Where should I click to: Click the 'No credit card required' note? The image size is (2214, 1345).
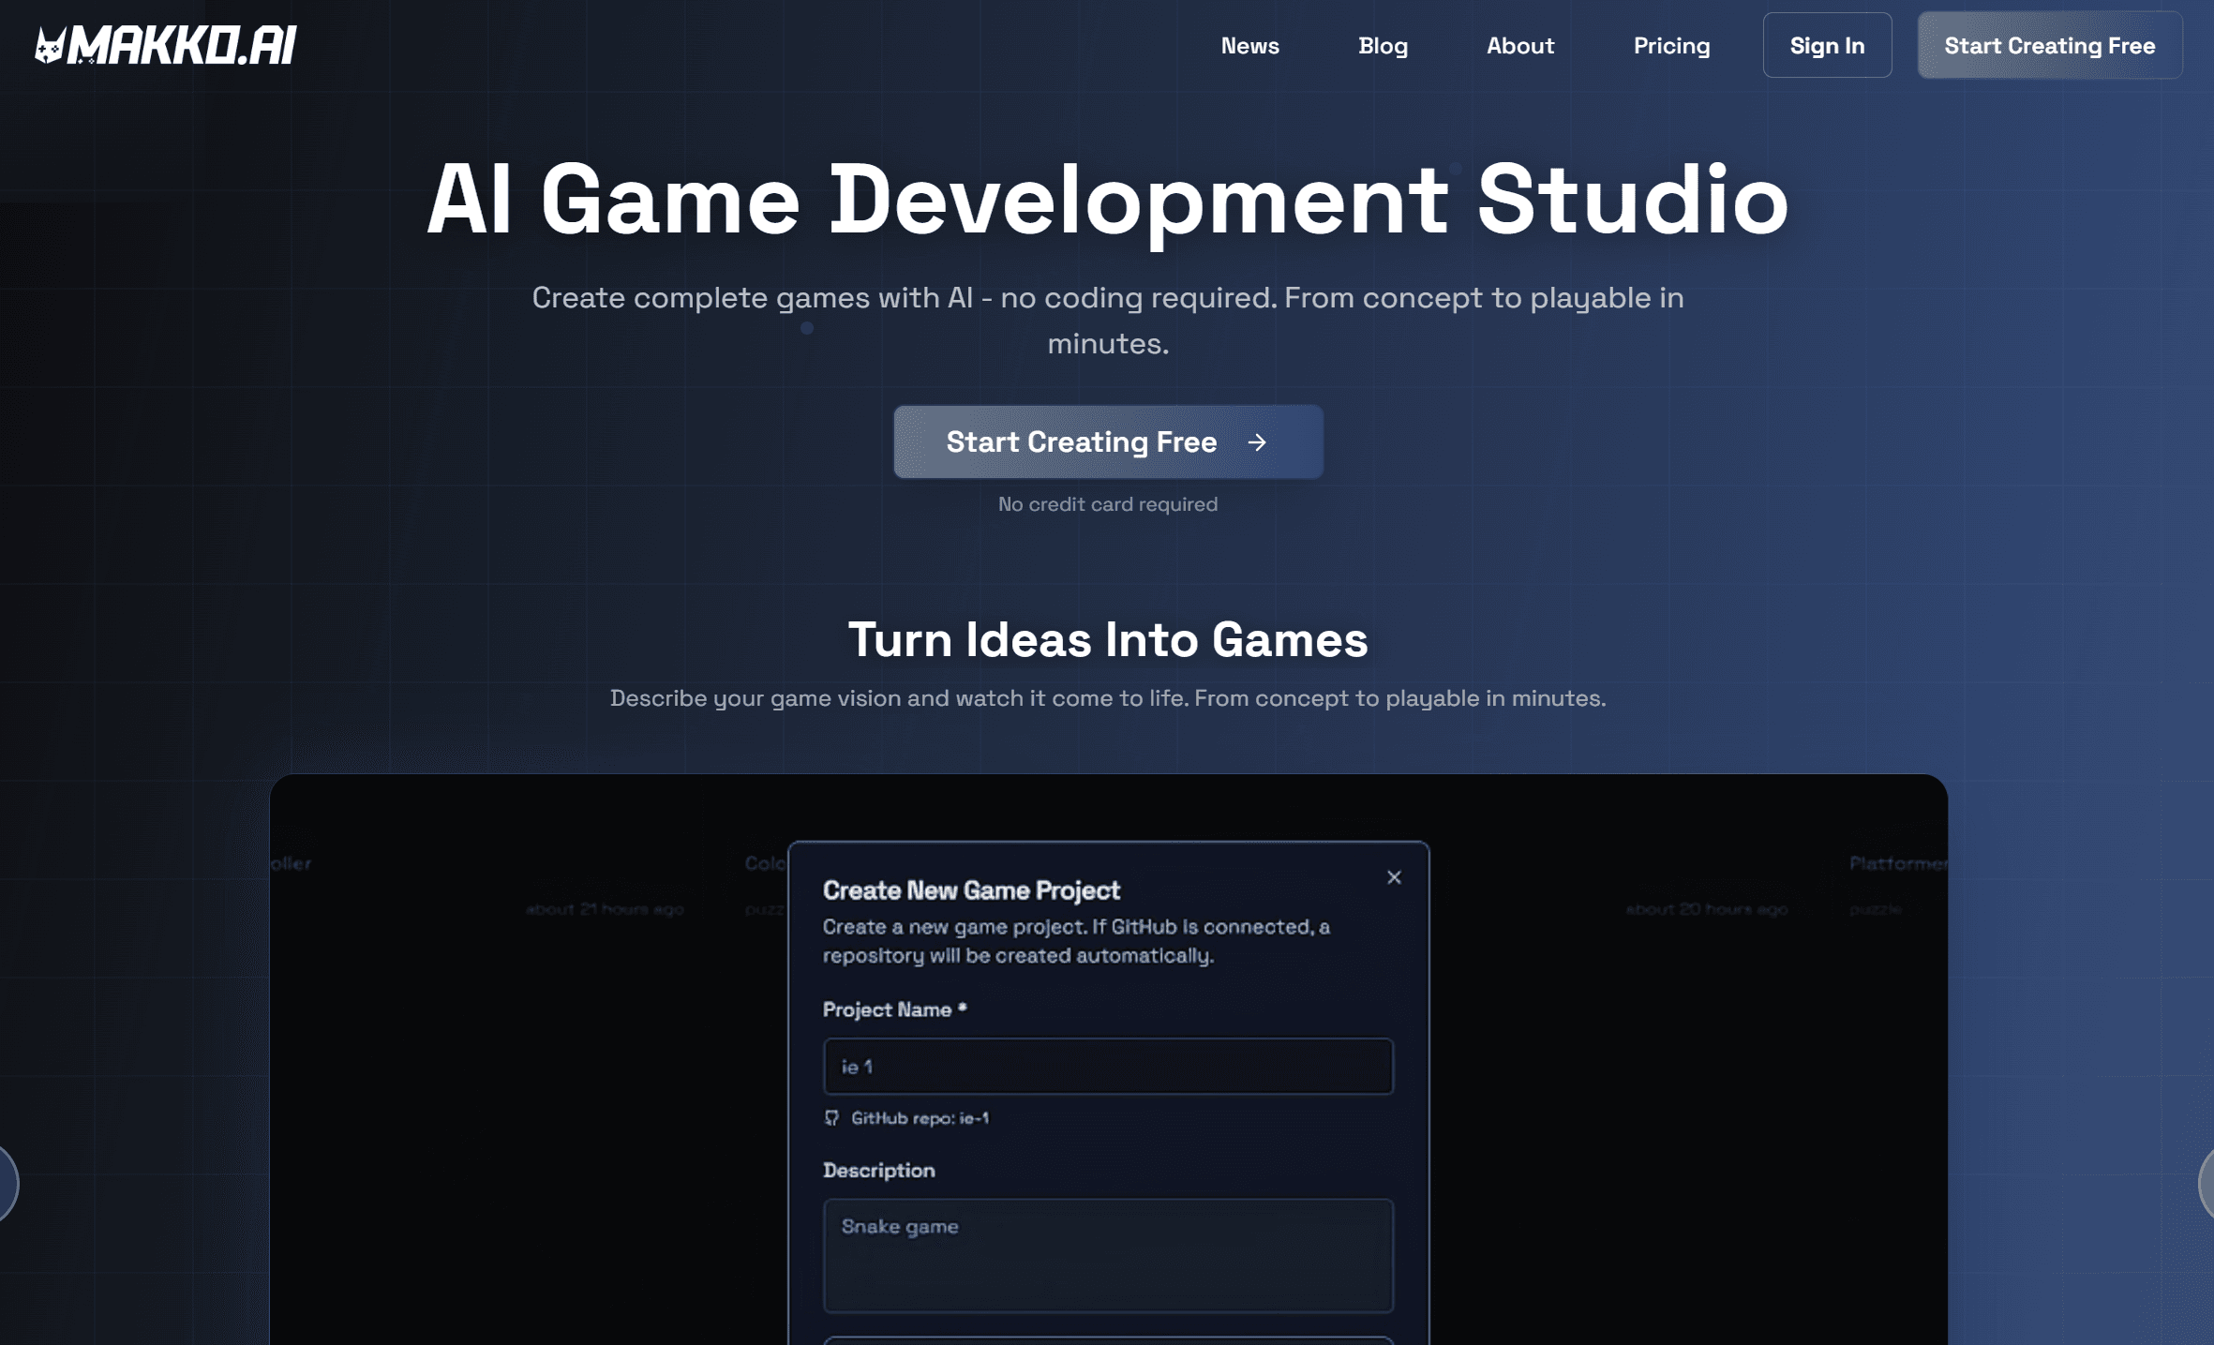tap(1107, 504)
